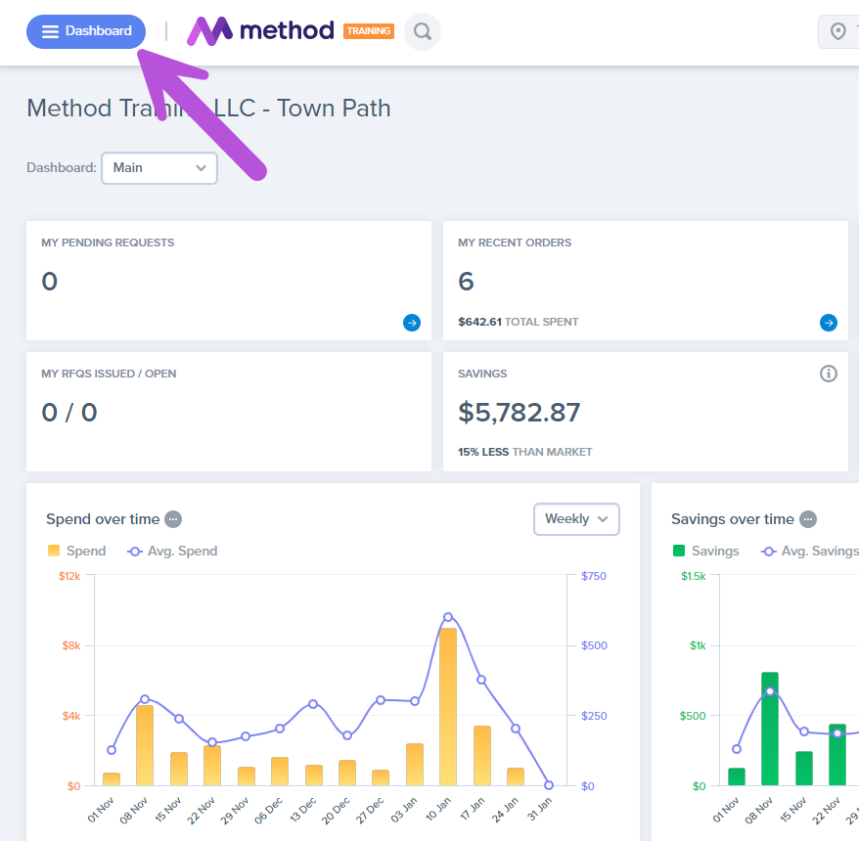Click the location pin icon
The image size is (859, 841).
(x=838, y=31)
